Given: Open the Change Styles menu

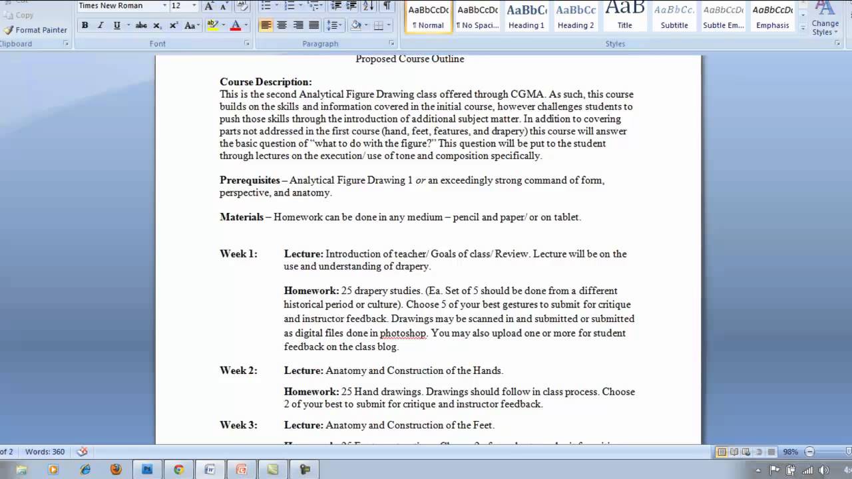Looking at the screenshot, I should tap(825, 19).
